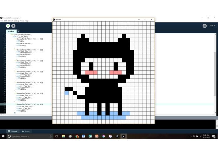This screenshot has width=218, height=155.
Task: Click the cat's left black eye
Action: tap(91, 67)
